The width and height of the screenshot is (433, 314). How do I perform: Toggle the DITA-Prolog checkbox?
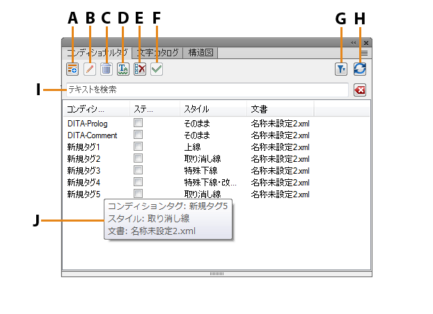139,123
